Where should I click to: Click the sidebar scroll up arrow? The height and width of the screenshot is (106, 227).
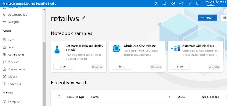(44, 9)
